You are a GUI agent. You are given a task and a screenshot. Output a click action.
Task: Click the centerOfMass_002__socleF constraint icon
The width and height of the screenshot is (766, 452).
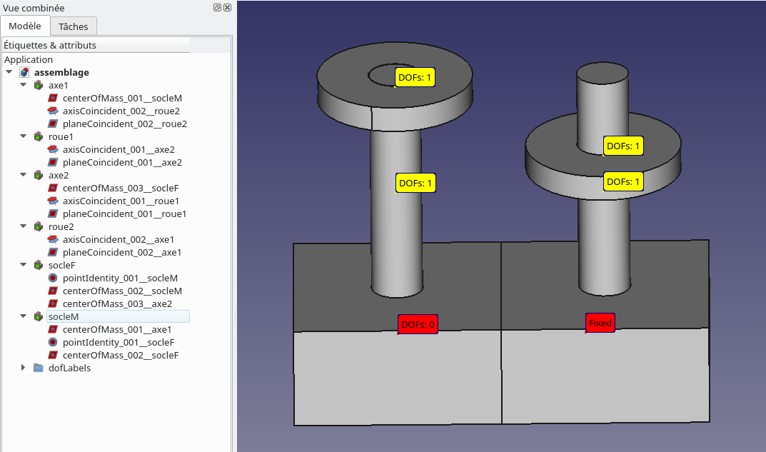[x=53, y=356]
